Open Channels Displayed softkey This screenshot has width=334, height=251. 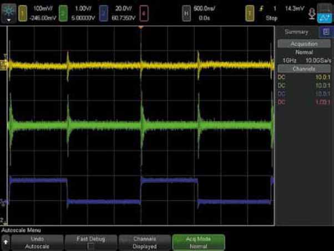pos(145,243)
